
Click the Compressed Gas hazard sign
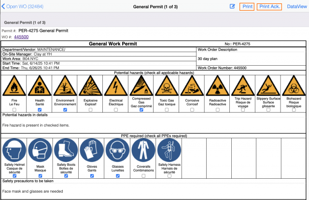(x=141, y=86)
